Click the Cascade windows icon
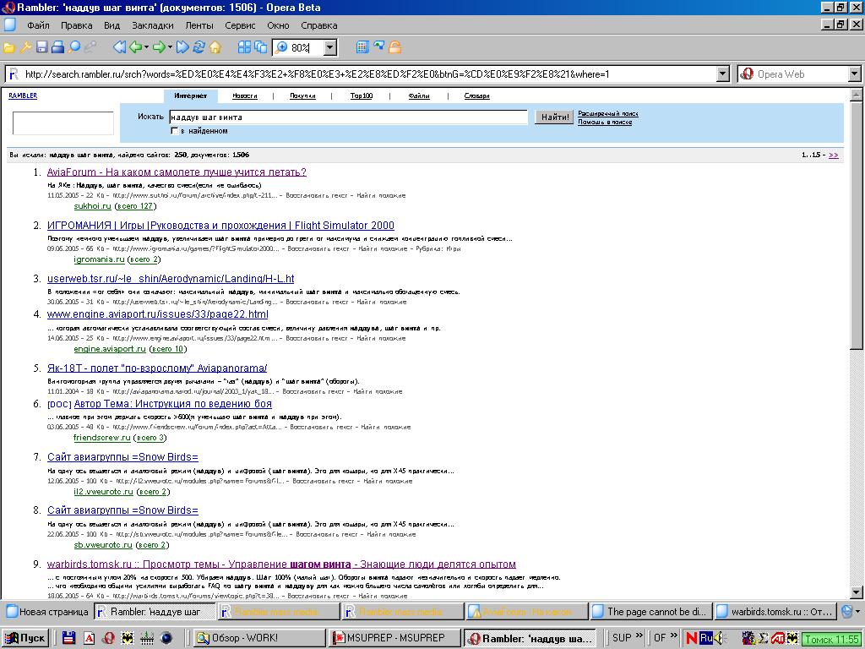This screenshot has height=649, width=865. tap(260, 47)
